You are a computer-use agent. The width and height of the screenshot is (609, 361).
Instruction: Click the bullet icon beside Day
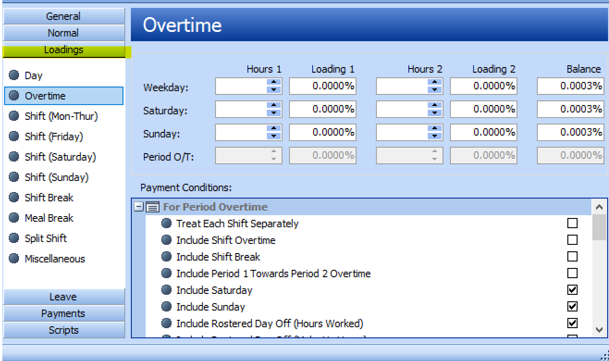pyautogui.click(x=14, y=75)
